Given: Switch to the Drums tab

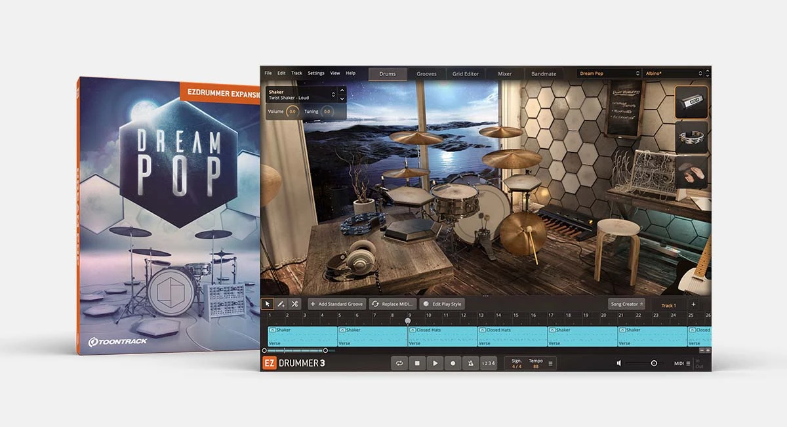Looking at the screenshot, I should tap(388, 73).
